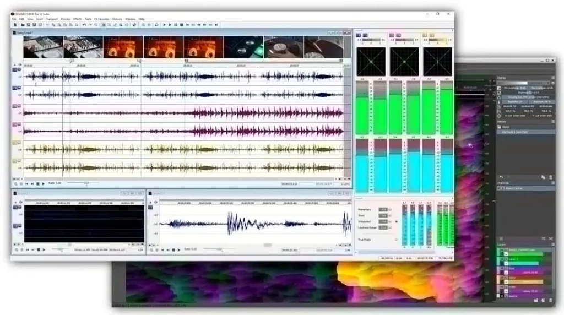Click the Pause button in the main toolbar
This screenshot has height=315, width=564.
[176, 25]
